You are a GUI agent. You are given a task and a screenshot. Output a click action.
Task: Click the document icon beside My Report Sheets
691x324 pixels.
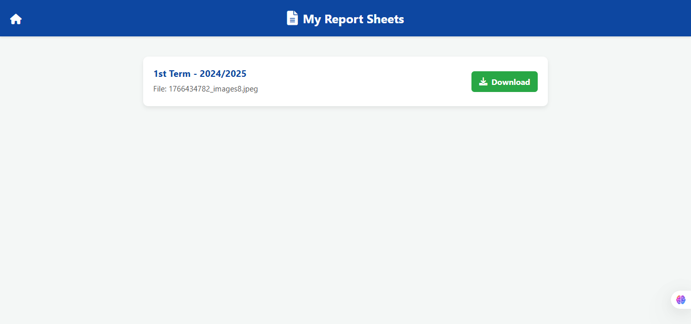point(292,19)
